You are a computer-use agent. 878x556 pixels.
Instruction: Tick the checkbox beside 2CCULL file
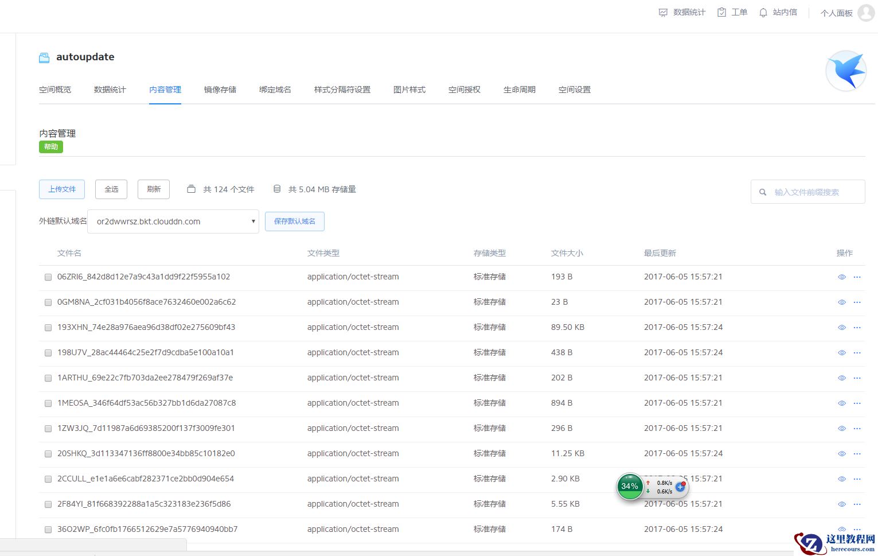point(48,479)
